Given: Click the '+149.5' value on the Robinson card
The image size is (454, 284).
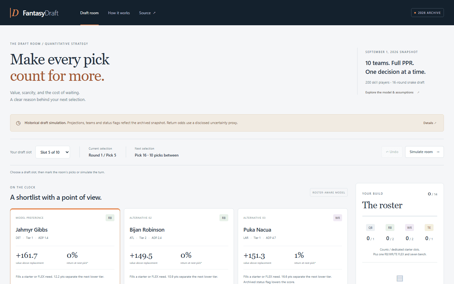Looking at the screenshot, I should click(x=141, y=255).
